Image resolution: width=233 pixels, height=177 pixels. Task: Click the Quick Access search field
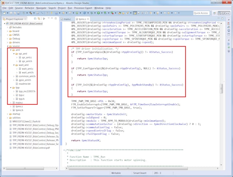[x=201, y=13]
